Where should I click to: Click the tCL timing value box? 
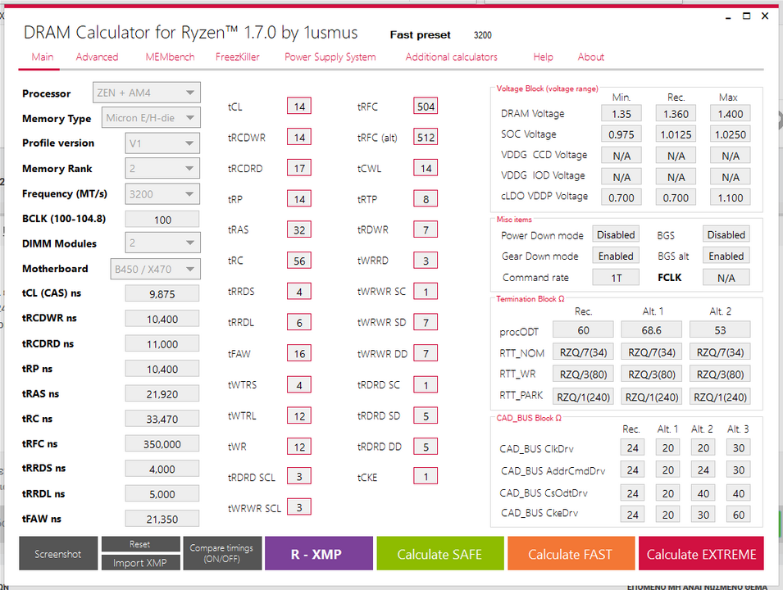point(299,107)
